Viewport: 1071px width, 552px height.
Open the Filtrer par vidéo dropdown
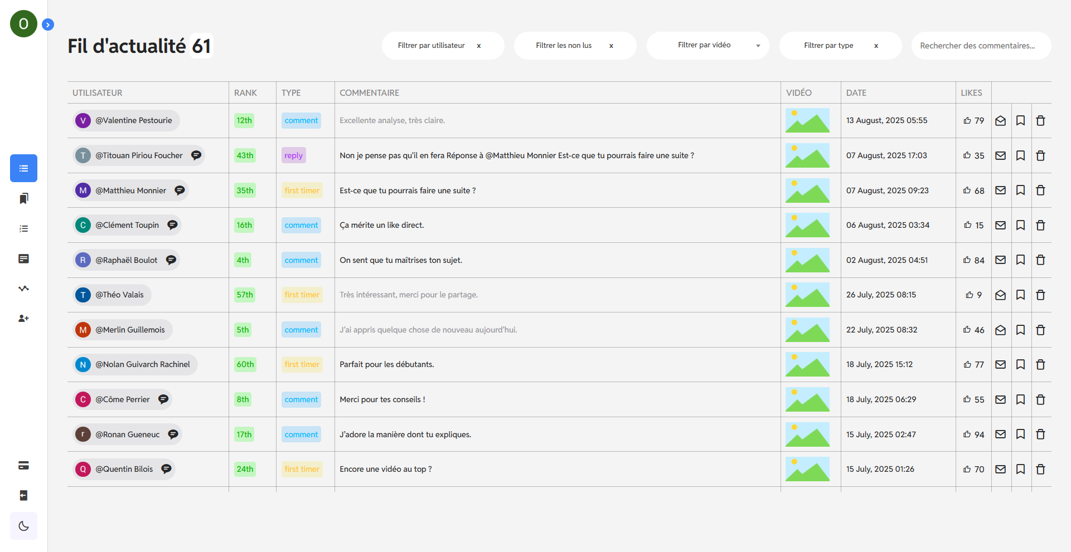pos(707,46)
